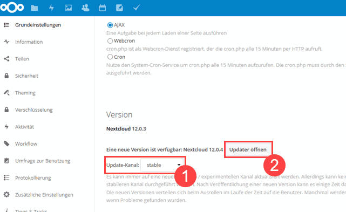Image resolution: width=346 pixels, height=212 pixels.
Task: Open the Files app folder icon
Action: (34, 8)
